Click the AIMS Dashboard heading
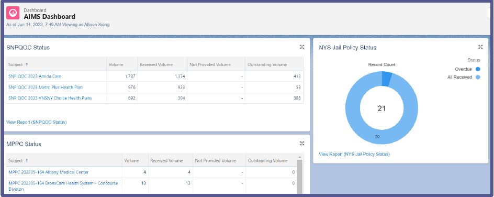Viewport: 494px width, 197px height. [50, 17]
